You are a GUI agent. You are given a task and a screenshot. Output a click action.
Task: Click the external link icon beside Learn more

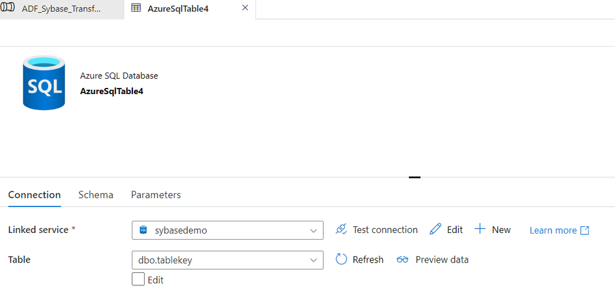585,230
